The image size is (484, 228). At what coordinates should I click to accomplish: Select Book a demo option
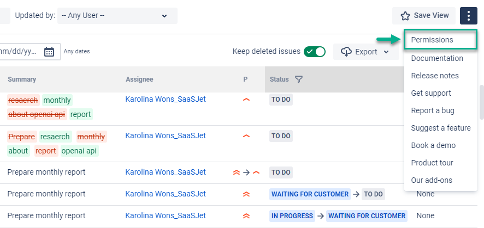tap(433, 145)
